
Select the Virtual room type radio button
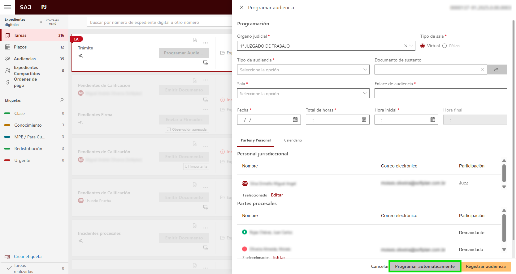(423, 46)
